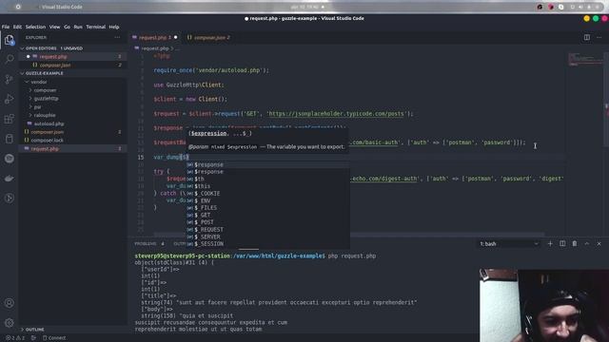Open the Explorer view in activity bar

[9, 40]
